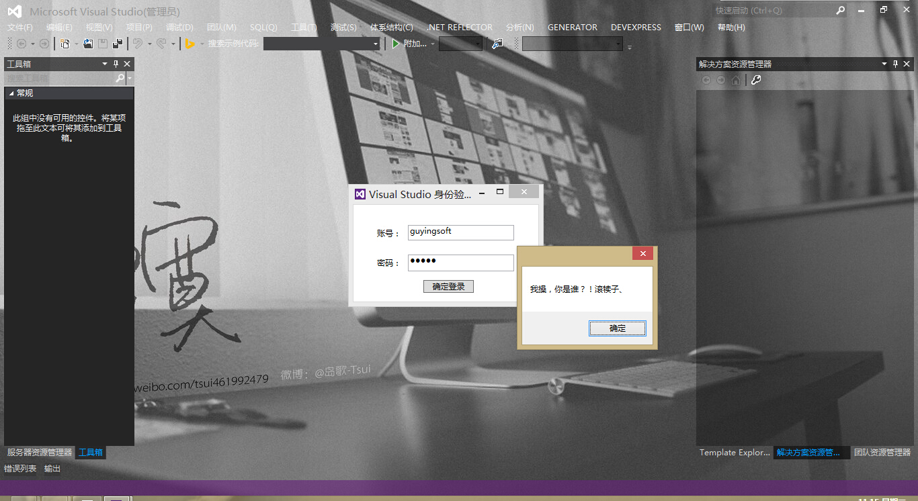Open the undo history dropdown arrow
Viewport: 918px width, 501px height.
149,44
